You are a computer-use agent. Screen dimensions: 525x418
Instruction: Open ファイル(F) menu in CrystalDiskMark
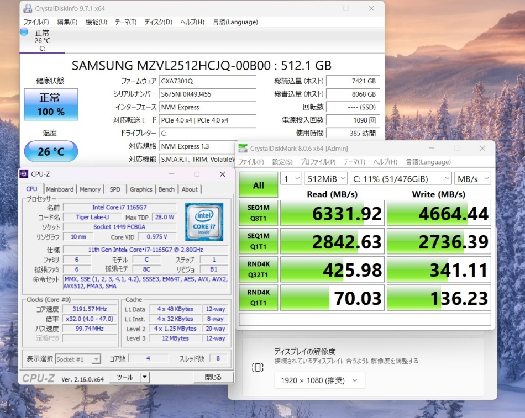[x=251, y=162]
